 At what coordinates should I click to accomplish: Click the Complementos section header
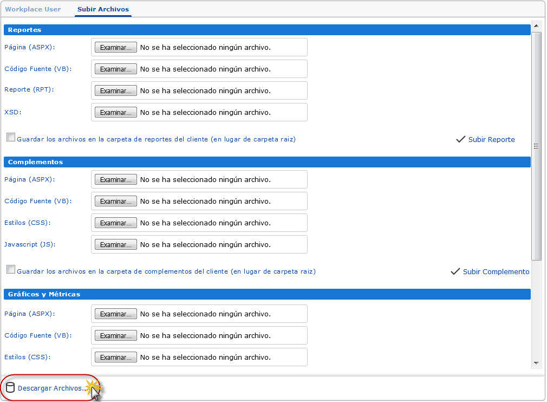[x=267, y=162]
